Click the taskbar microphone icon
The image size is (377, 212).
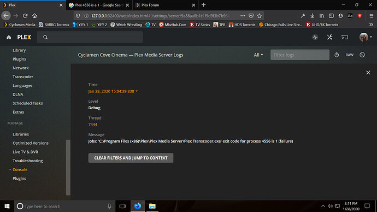tap(109, 206)
